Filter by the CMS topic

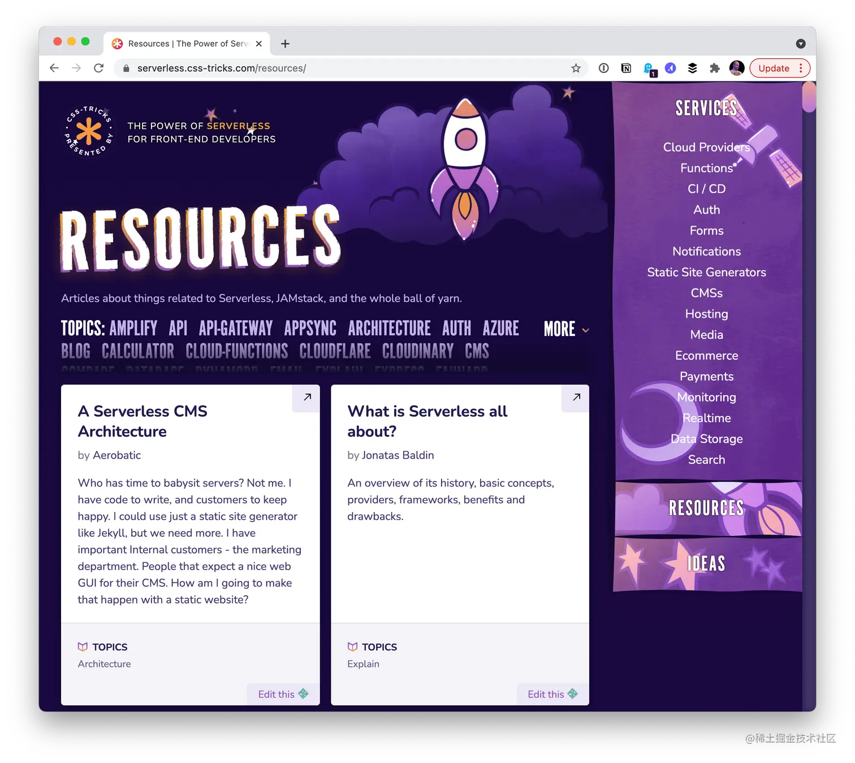[x=477, y=351]
